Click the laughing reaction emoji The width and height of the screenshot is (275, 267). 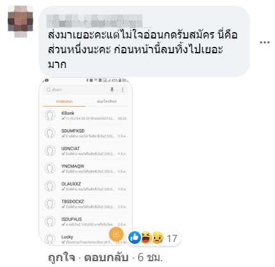tap(146, 237)
